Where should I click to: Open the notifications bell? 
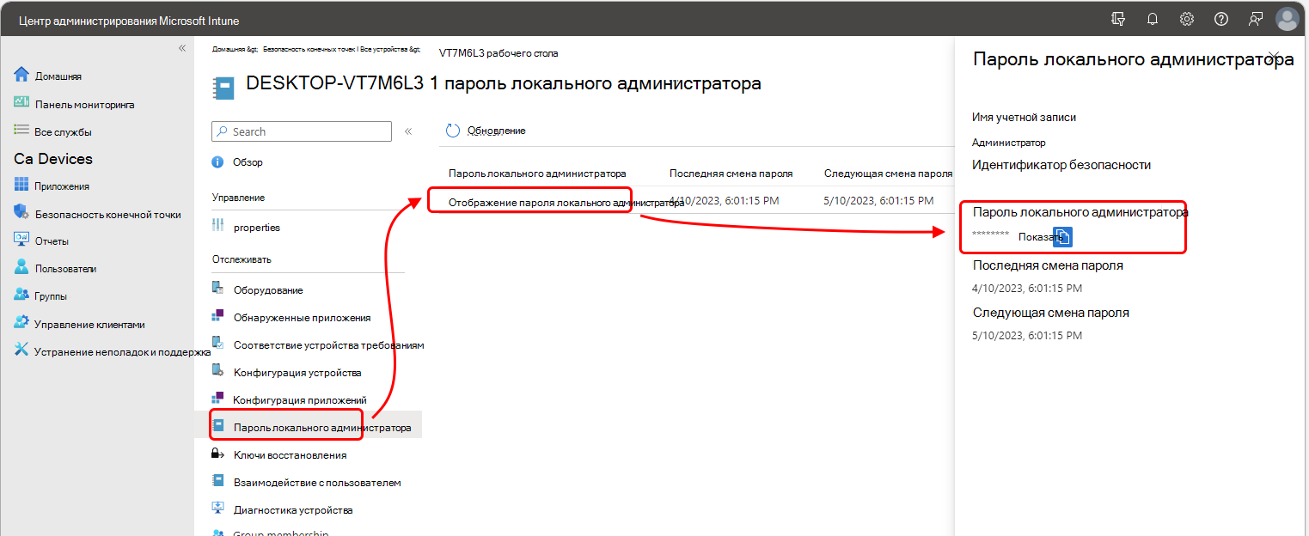pyautogui.click(x=1153, y=18)
